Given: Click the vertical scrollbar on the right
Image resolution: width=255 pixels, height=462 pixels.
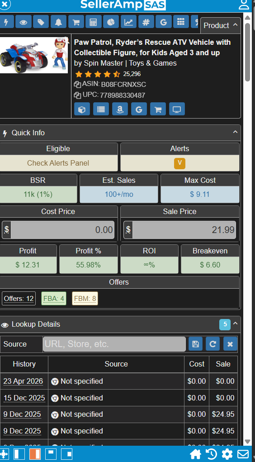Looking at the screenshot, I should pos(248,52).
